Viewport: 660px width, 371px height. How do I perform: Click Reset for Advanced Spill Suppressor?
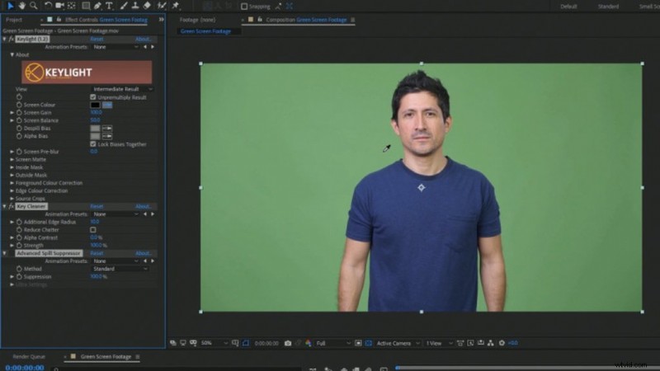[97, 253]
